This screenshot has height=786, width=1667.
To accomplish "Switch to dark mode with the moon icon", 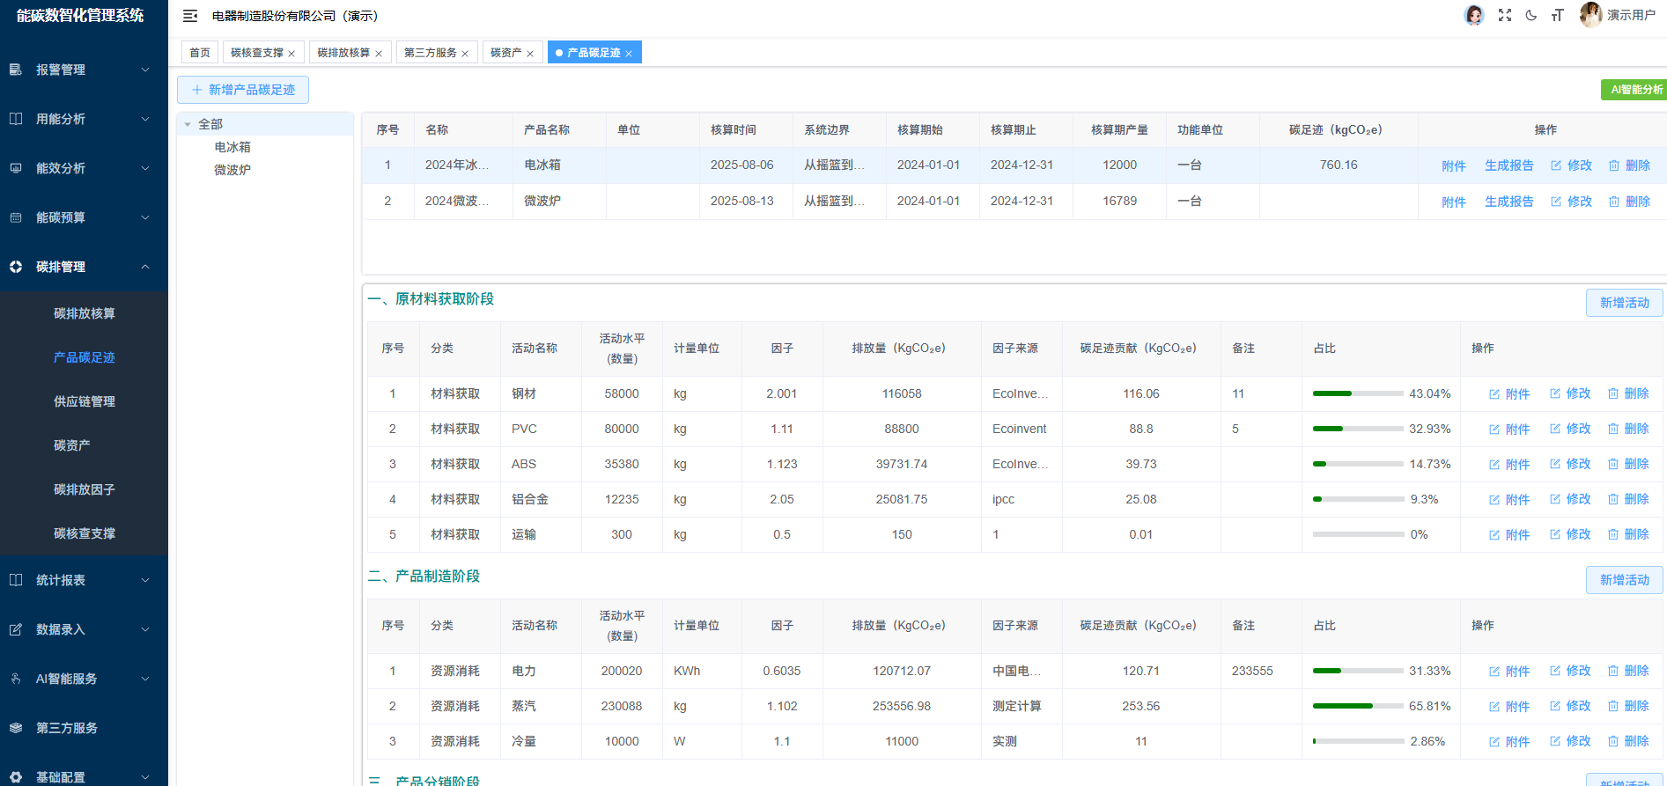I will point(1531,15).
